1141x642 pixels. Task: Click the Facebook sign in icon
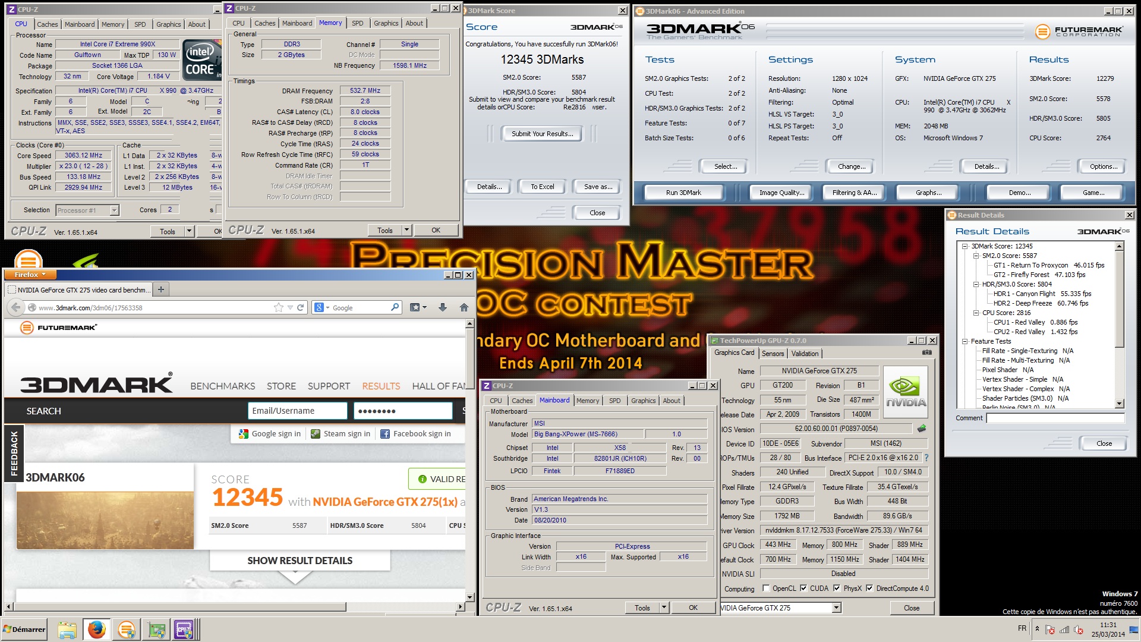[x=385, y=434]
